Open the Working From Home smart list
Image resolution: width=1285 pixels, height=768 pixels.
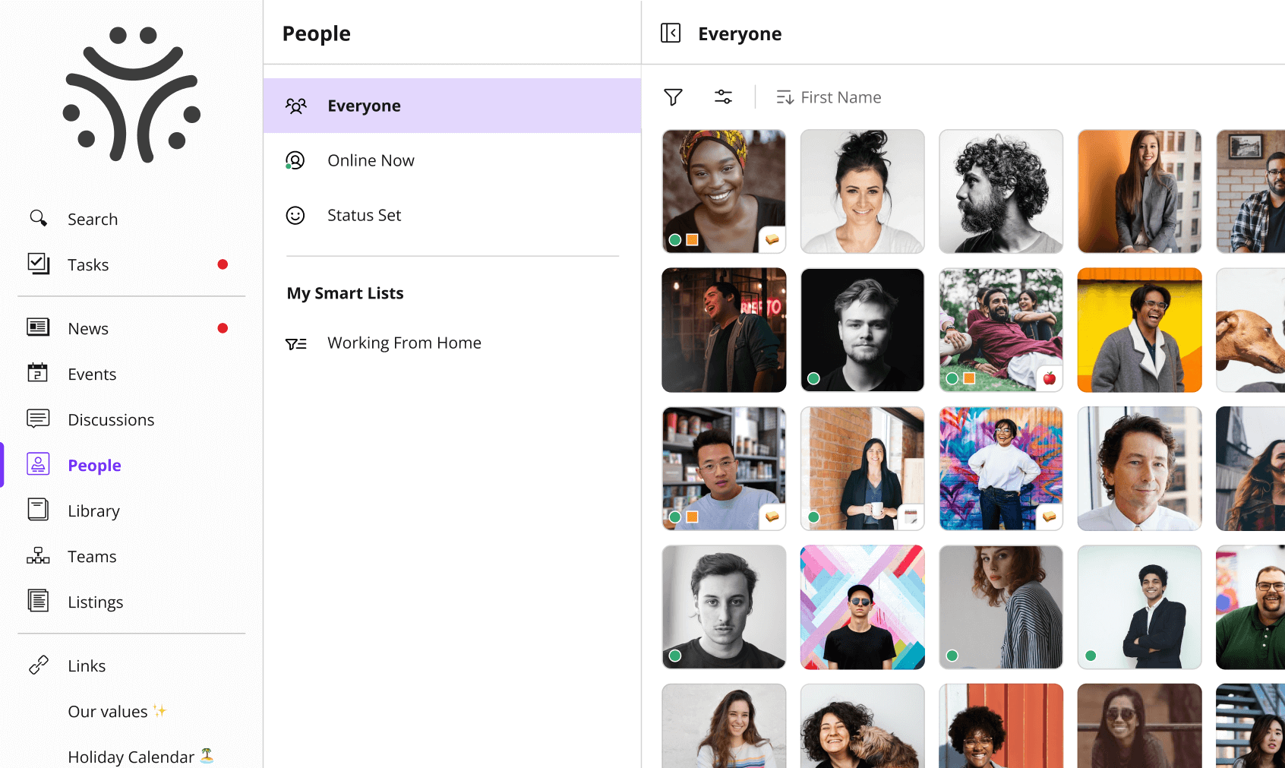click(404, 343)
